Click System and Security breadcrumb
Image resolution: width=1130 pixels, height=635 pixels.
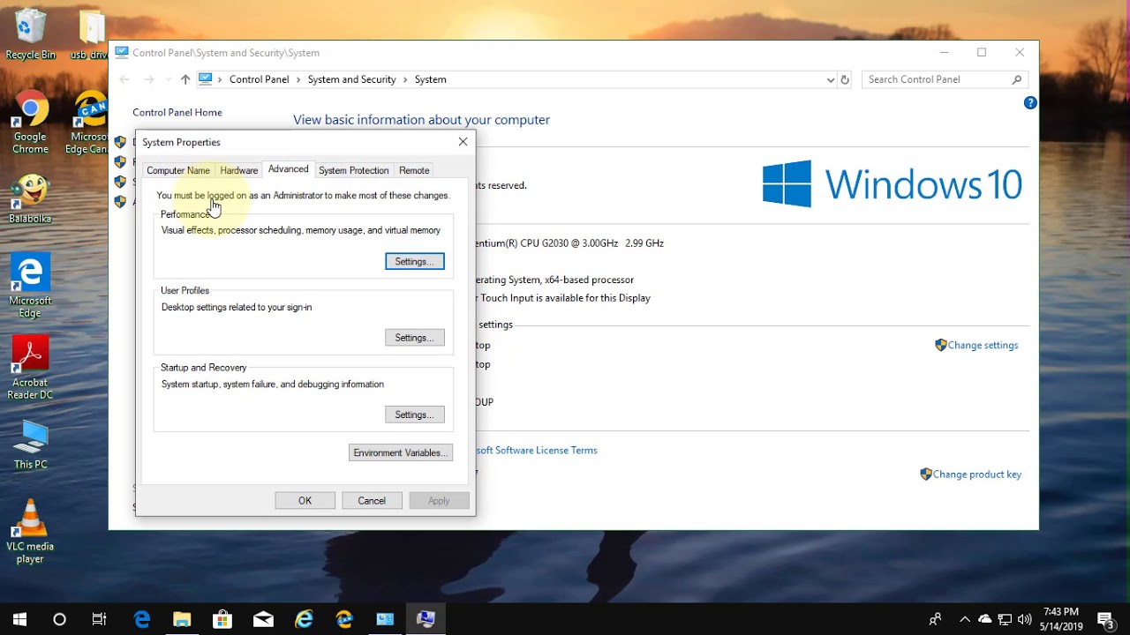click(x=351, y=79)
